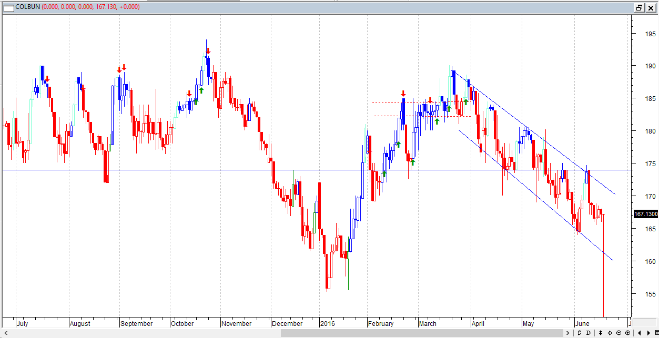Click the 'May' label on the date axis

[x=528, y=323]
